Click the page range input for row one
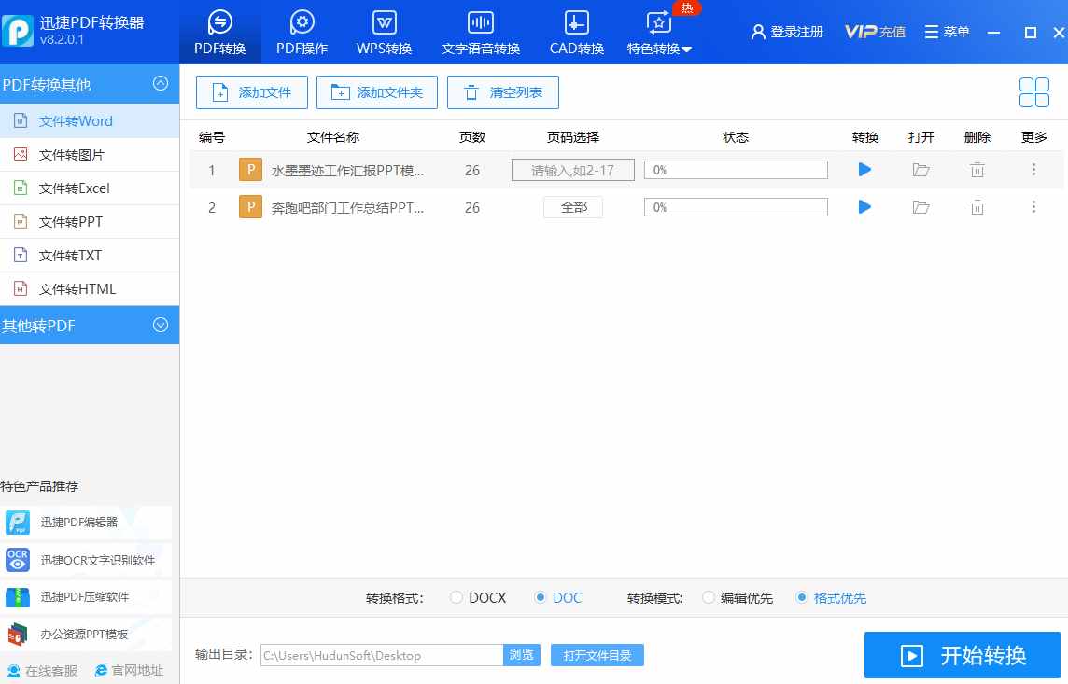 tap(572, 169)
